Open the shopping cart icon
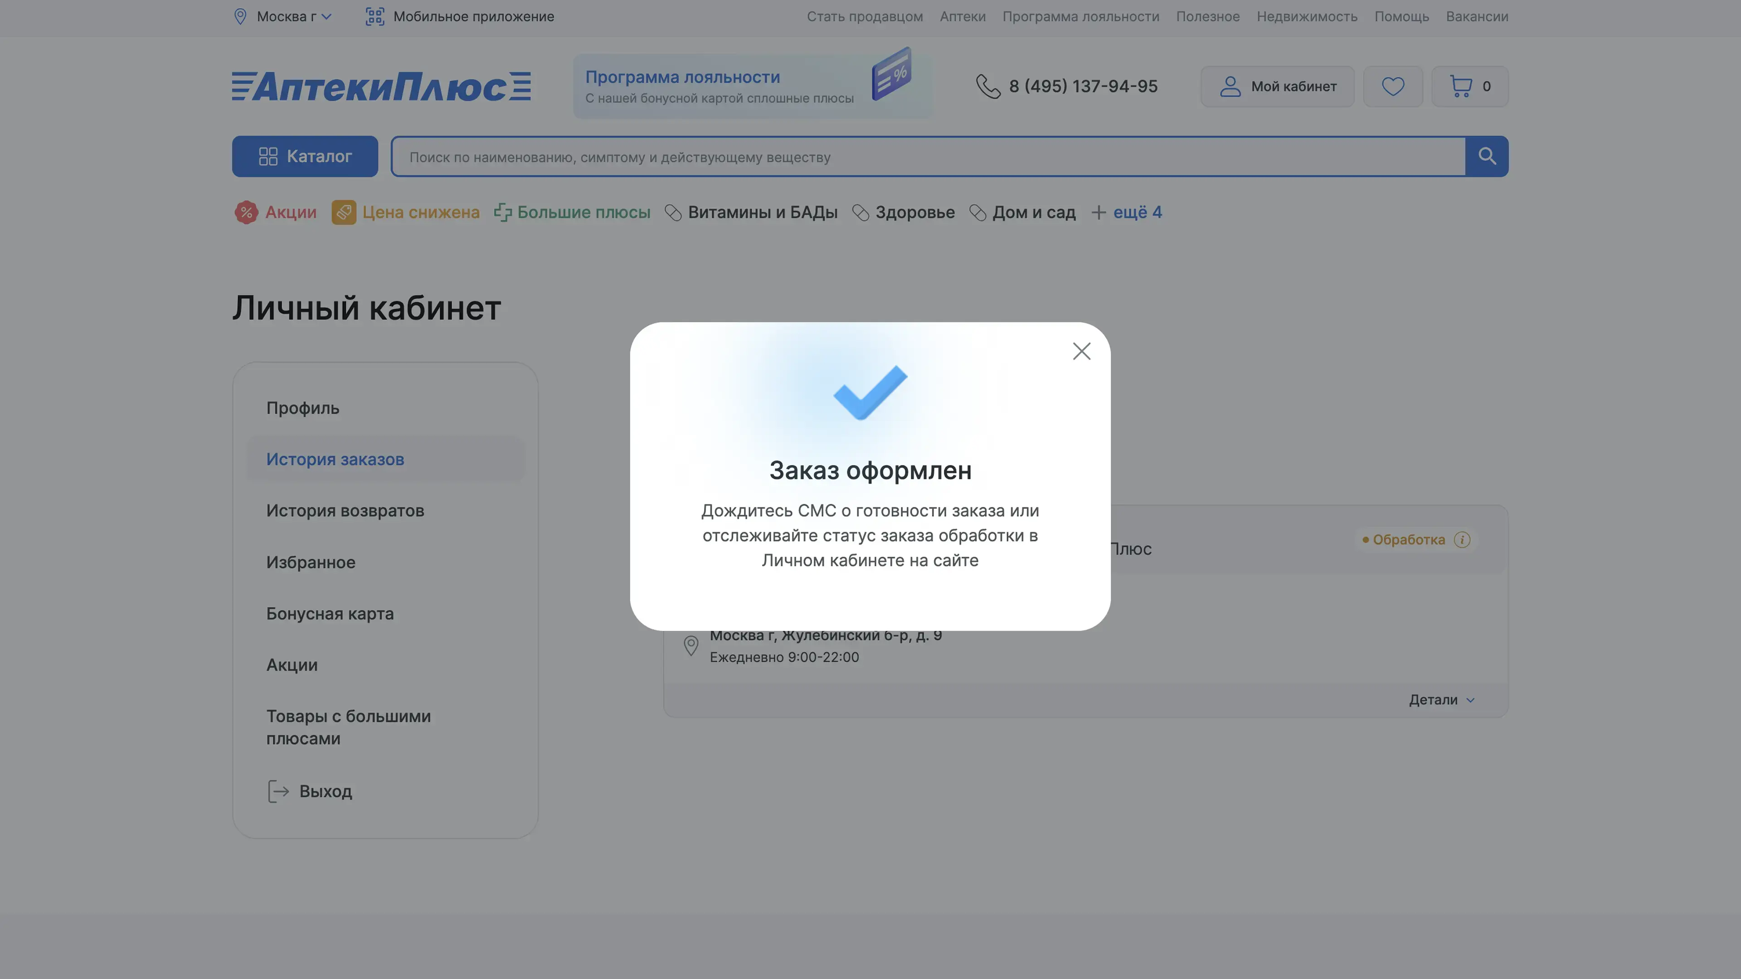 click(1461, 87)
